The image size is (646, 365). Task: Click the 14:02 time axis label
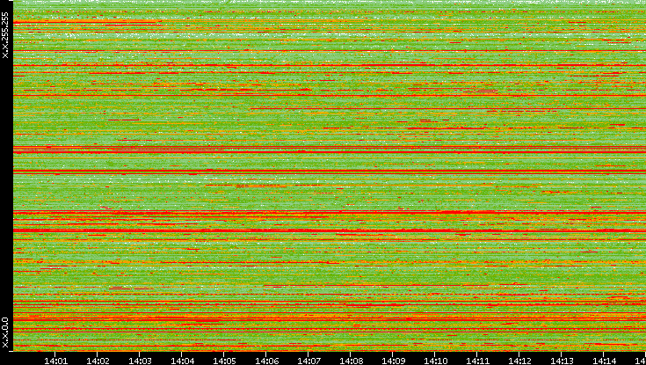click(x=98, y=361)
